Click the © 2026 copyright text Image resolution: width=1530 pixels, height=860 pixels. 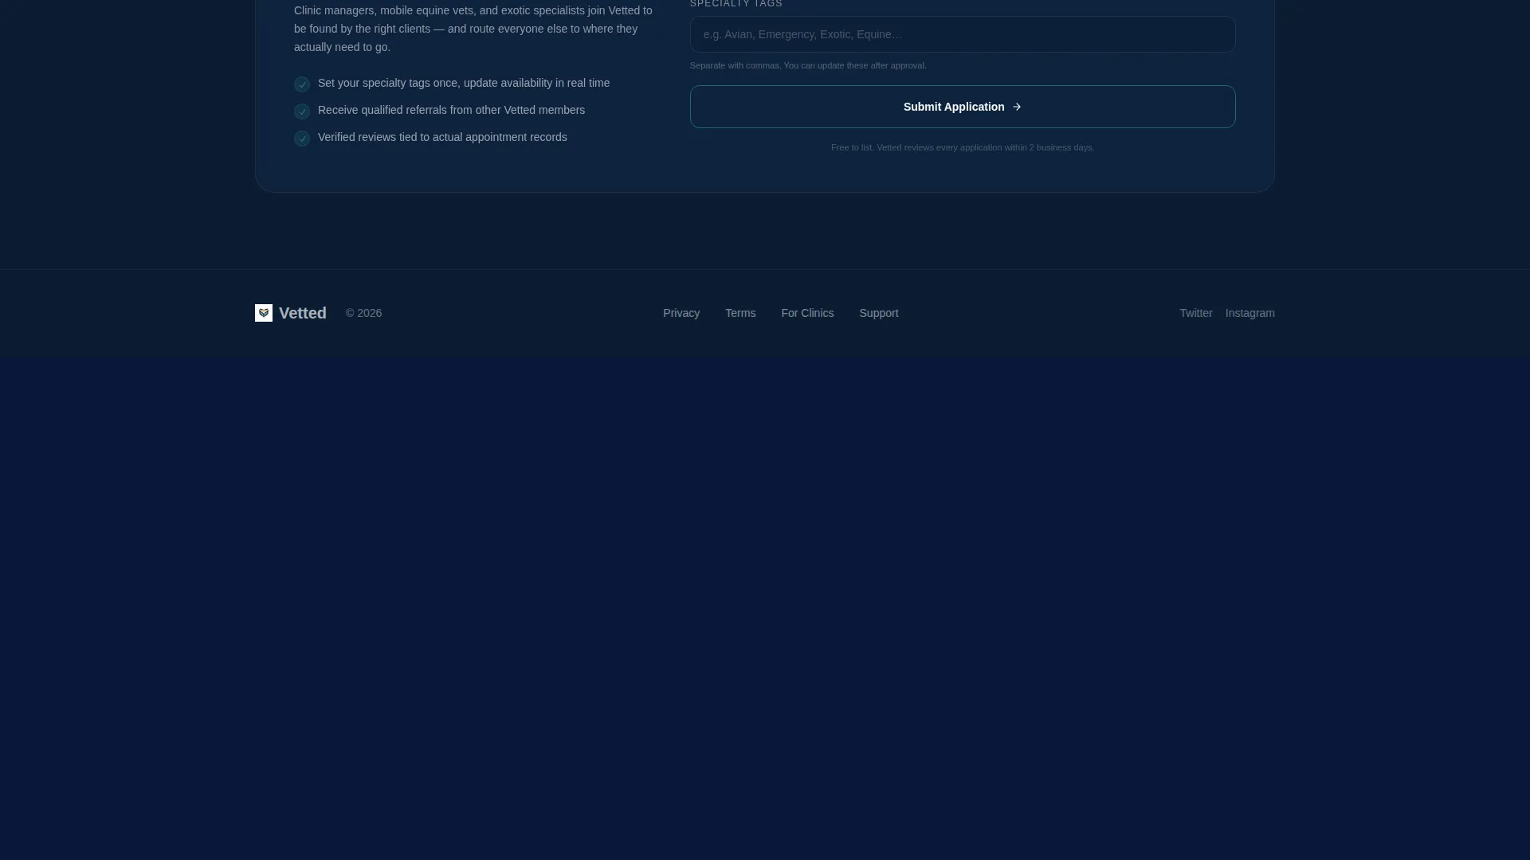(363, 313)
